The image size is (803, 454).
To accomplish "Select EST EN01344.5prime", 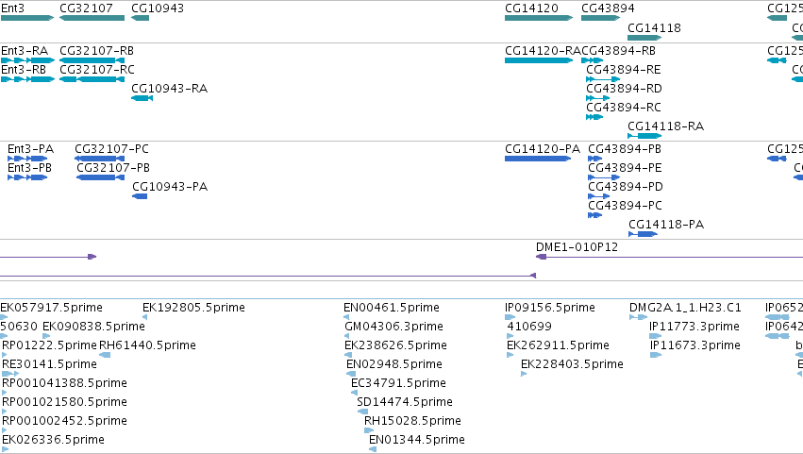I will pos(373,449).
